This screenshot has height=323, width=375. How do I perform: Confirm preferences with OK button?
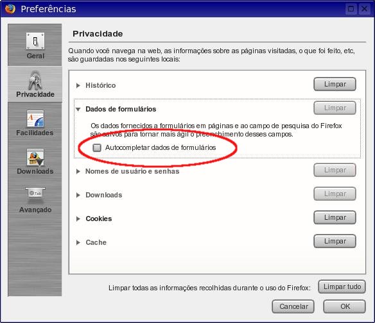pyautogui.click(x=345, y=306)
